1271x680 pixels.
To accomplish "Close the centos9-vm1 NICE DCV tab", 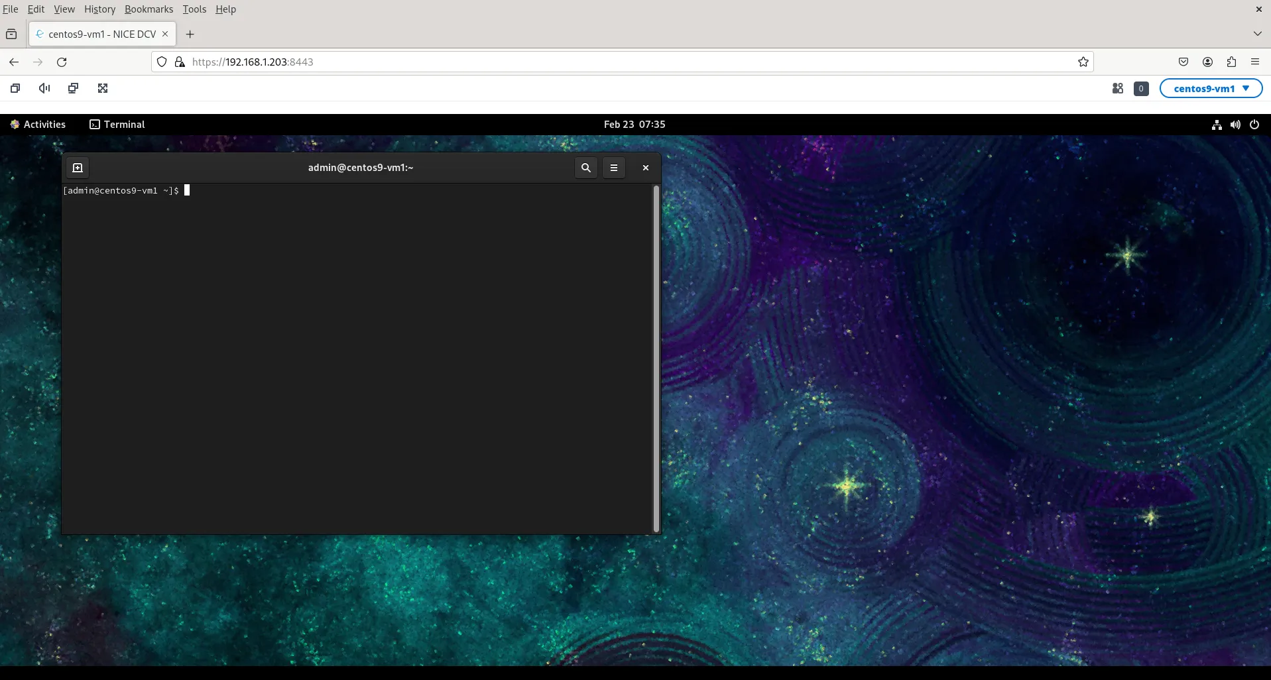I will (165, 34).
